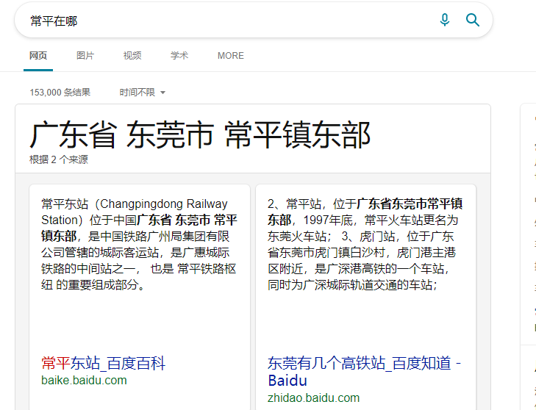The width and height of the screenshot is (536, 410).
Task: Open the baike.baidu.com URL link
Action: [x=84, y=381]
